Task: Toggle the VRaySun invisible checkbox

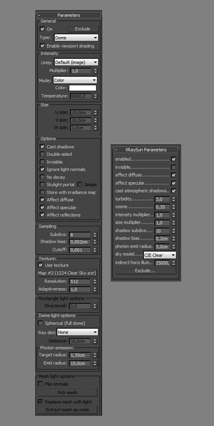Action: [x=174, y=168]
